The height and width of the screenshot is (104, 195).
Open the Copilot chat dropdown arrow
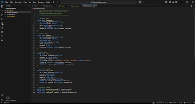(143, 2)
